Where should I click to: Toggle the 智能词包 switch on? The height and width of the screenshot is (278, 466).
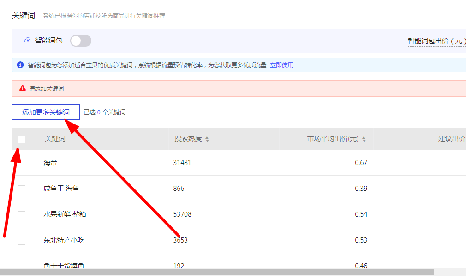pos(81,41)
